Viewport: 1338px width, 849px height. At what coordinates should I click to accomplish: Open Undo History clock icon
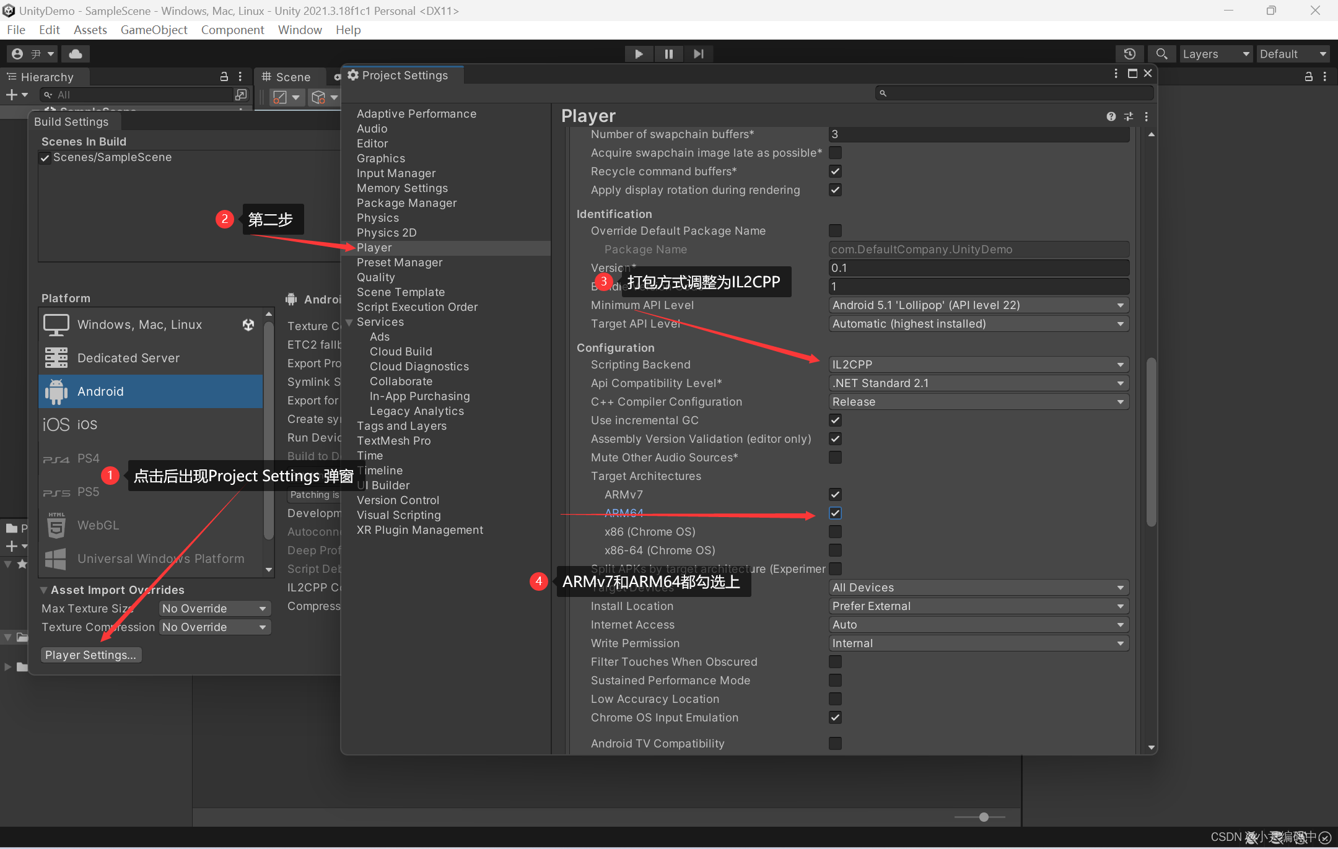click(1129, 54)
